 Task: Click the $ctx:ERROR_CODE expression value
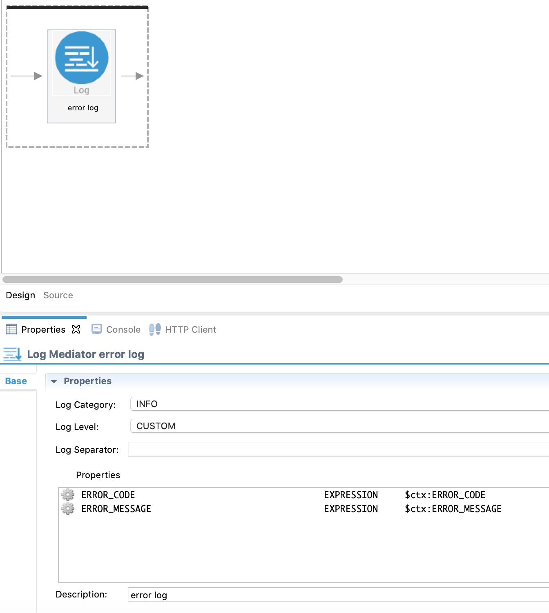pyautogui.click(x=445, y=495)
